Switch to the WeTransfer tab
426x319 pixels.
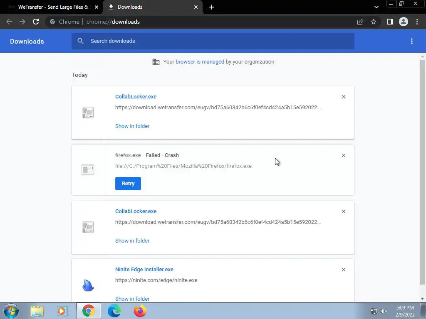[x=52, y=7]
